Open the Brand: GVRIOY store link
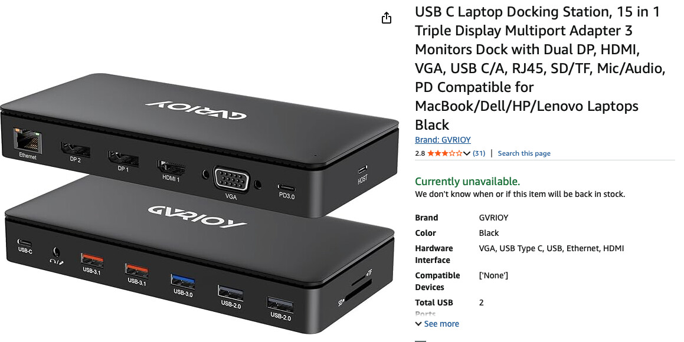The image size is (684, 342). pos(443,140)
